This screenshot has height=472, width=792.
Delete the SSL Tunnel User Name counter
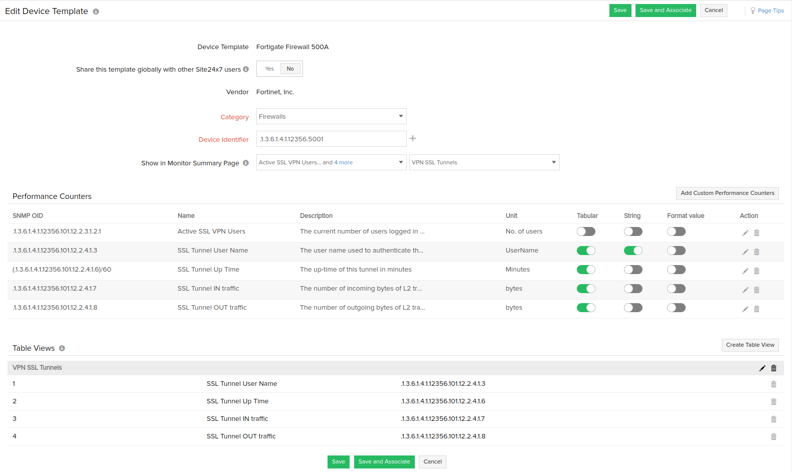[756, 252]
